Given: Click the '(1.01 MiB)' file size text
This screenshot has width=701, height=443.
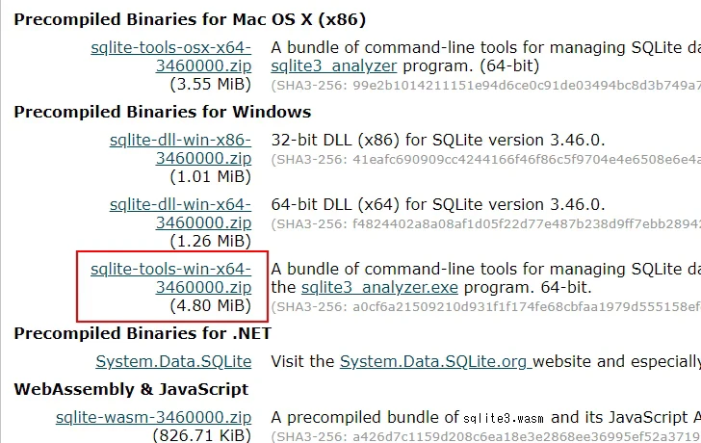Looking at the screenshot, I should (x=211, y=176).
